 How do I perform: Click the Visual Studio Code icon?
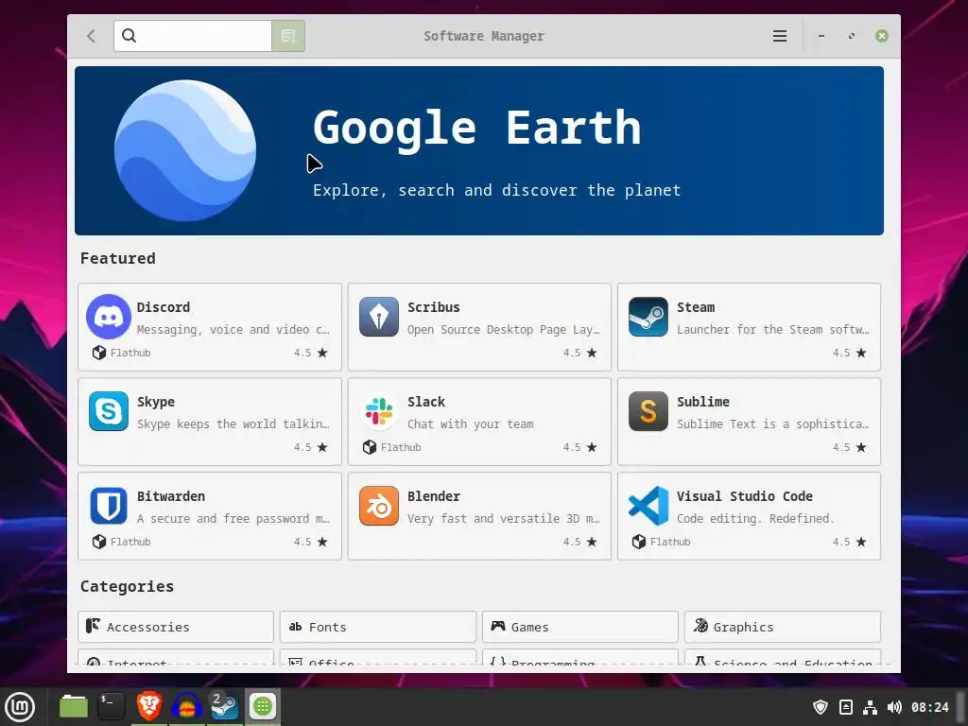point(648,506)
